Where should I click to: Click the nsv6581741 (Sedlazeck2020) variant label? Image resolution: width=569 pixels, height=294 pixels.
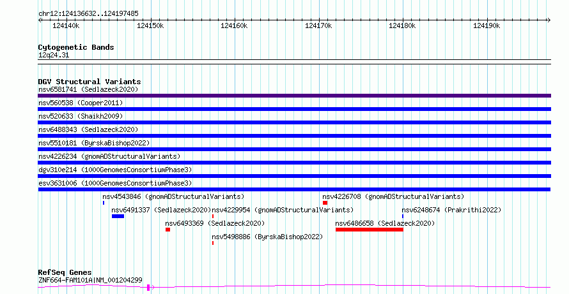click(x=88, y=89)
